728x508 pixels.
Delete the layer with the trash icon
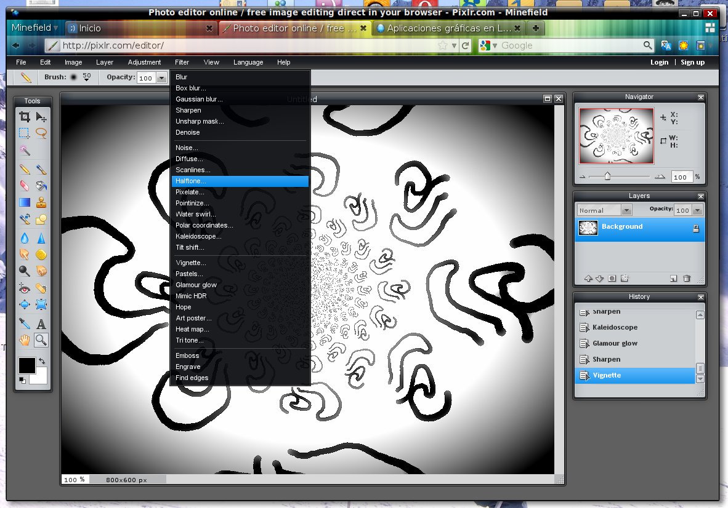(x=687, y=278)
